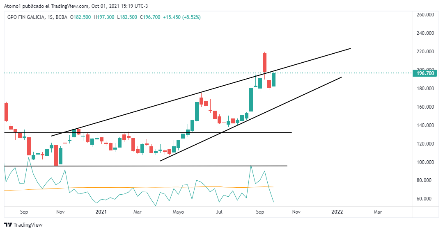The image size is (443, 232).
Task: Select the green 196.700 current price label
Action: (425, 73)
